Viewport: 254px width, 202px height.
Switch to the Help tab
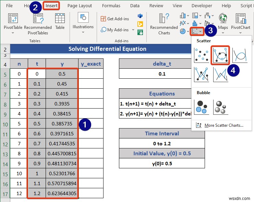(226, 6)
